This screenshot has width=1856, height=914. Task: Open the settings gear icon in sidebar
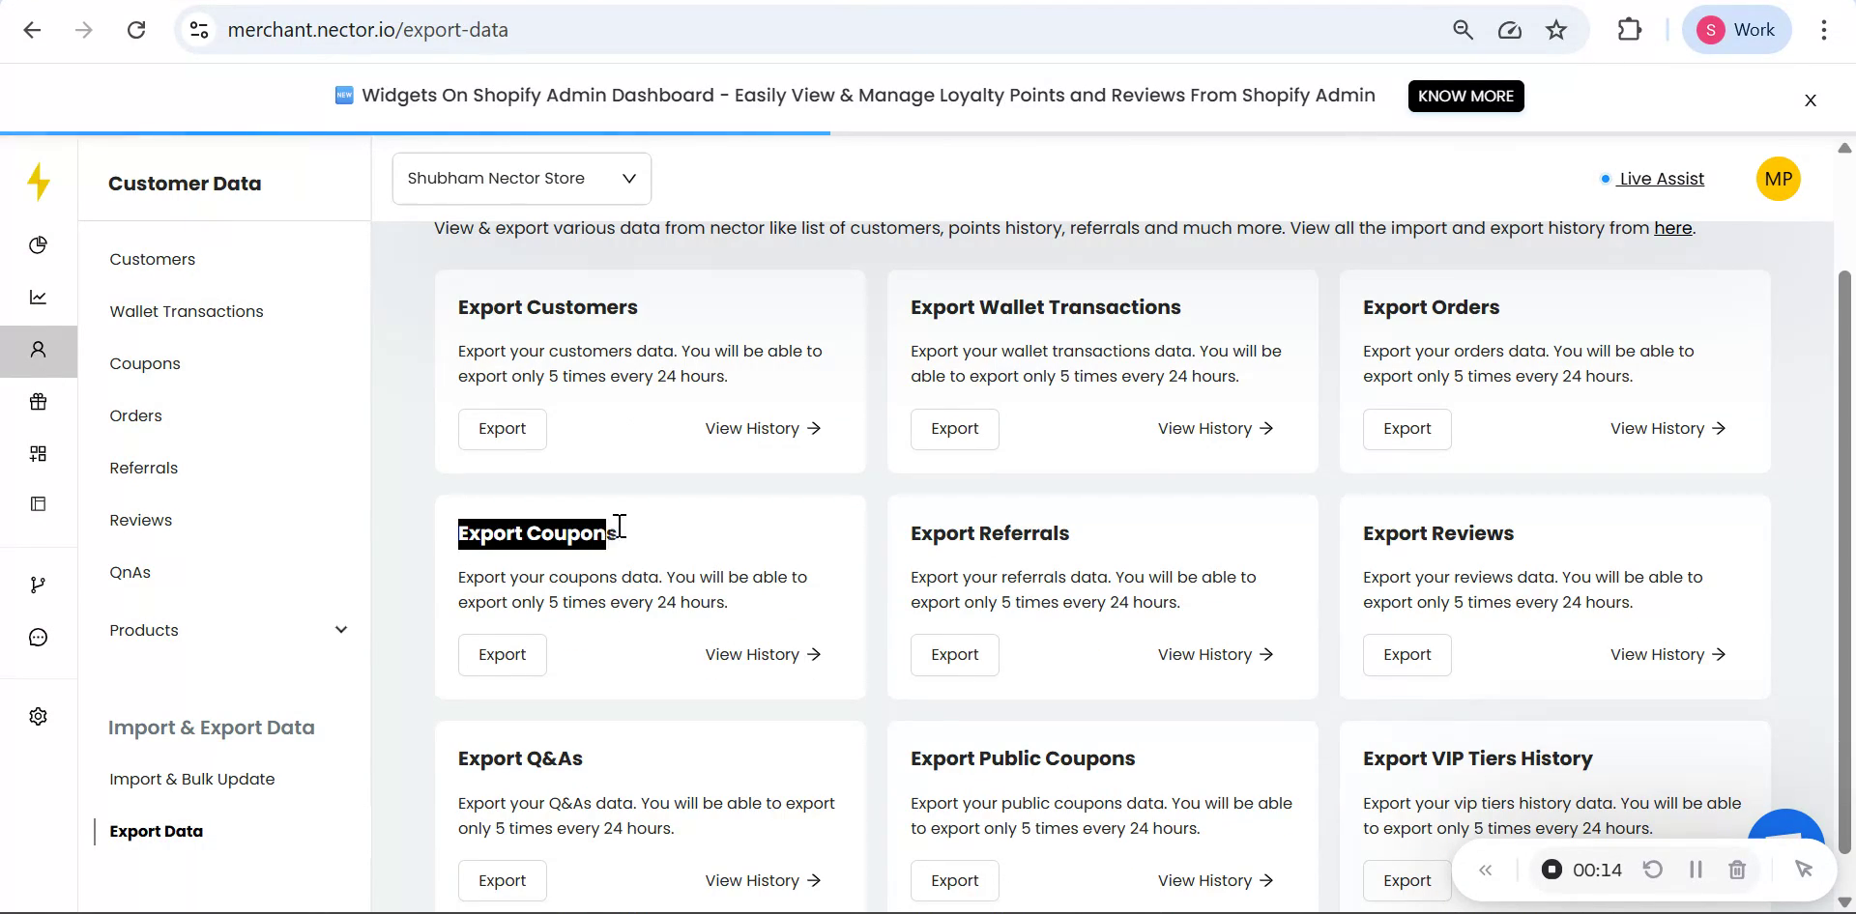click(39, 717)
